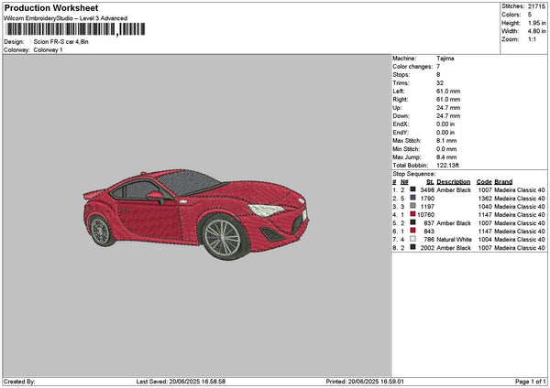Viewport: 550px width, 388px height.
Task: Click code 1147 in stop row 4
Action: click(485, 215)
